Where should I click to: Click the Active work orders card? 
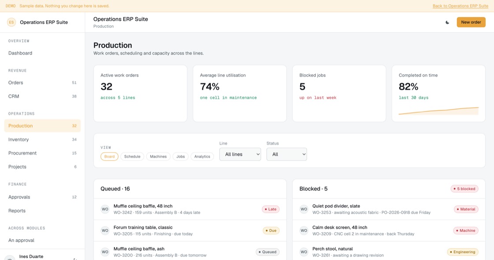[140, 93]
